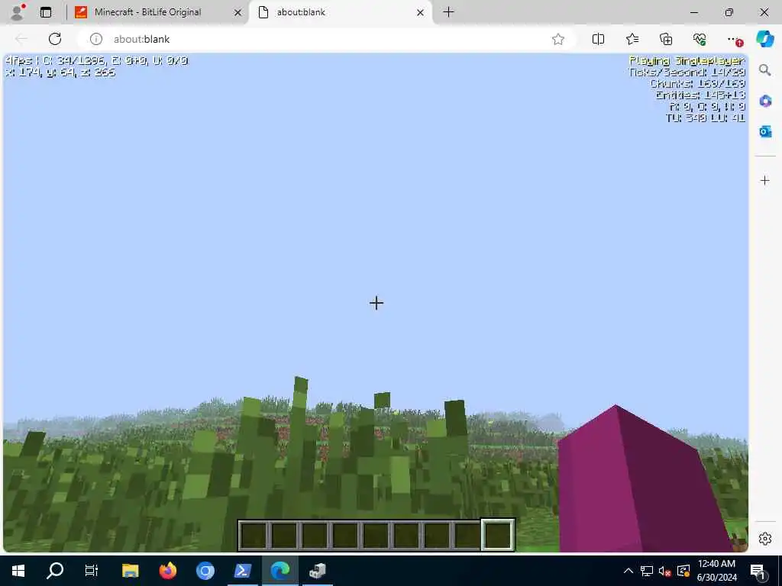Minimize the Edge browser window

693,12
